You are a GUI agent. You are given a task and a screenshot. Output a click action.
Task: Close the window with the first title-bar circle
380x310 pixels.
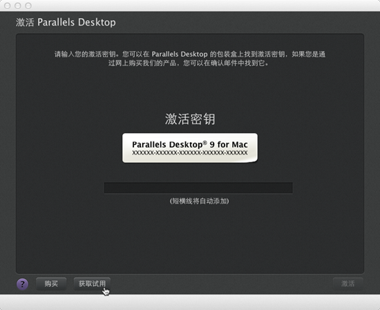8,6
